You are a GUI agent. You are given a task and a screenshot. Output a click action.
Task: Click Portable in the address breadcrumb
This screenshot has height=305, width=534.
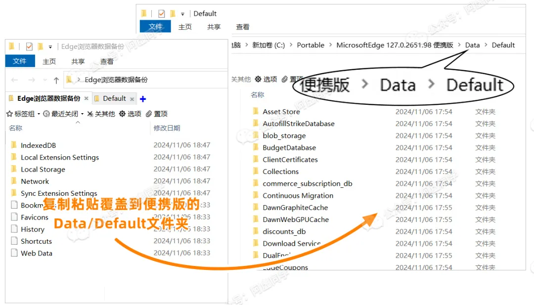(311, 45)
